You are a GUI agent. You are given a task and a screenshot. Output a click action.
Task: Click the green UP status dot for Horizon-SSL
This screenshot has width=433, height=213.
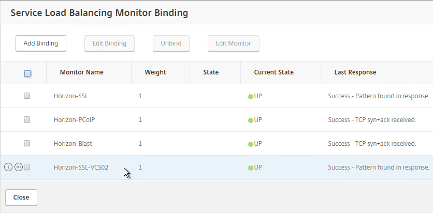tap(251, 97)
